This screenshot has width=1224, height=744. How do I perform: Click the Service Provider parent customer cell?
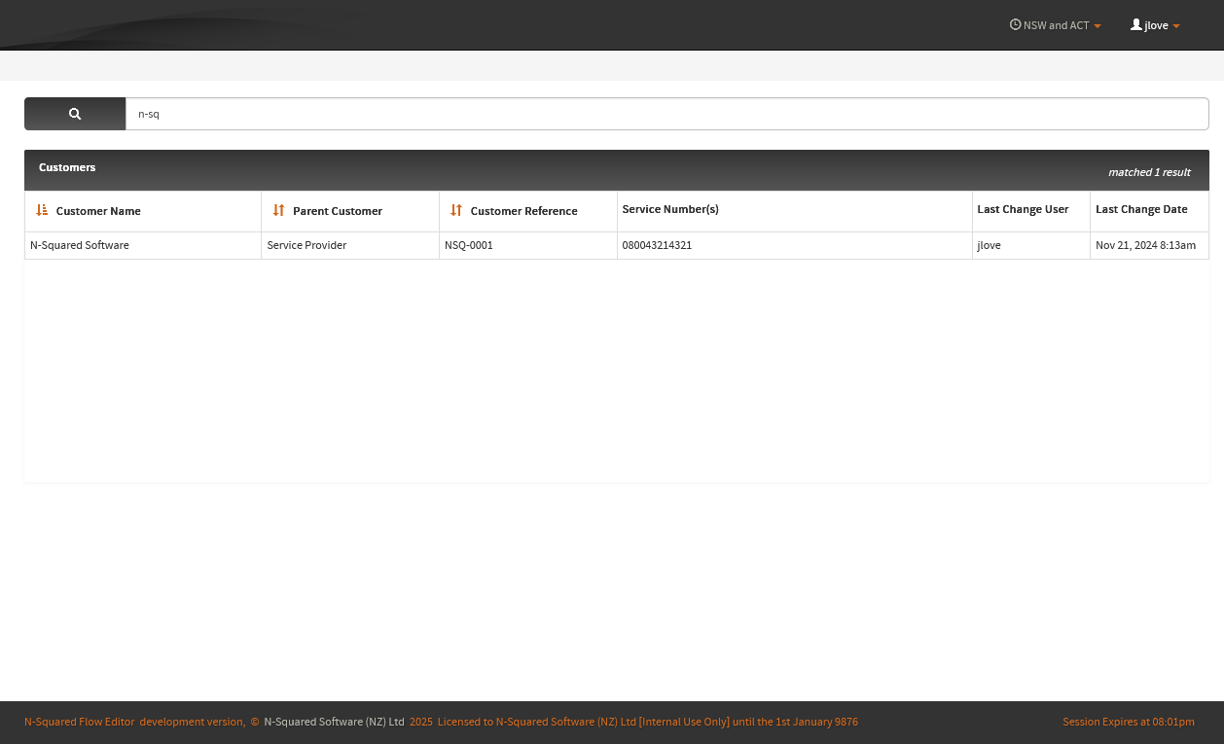(x=306, y=245)
